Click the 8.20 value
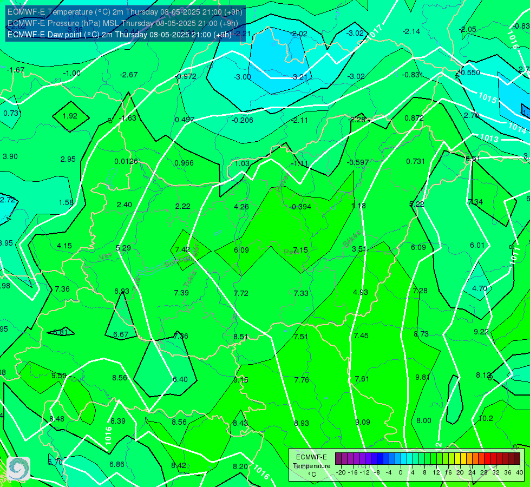Viewport: 530px width, 487px height. (x=240, y=466)
